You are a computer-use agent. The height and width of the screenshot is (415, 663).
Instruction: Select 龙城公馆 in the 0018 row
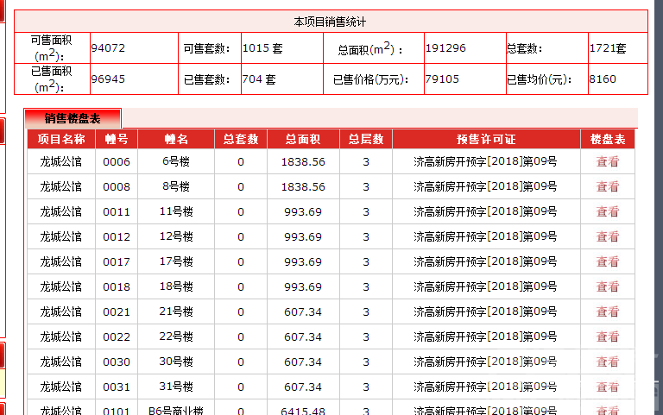tap(61, 286)
